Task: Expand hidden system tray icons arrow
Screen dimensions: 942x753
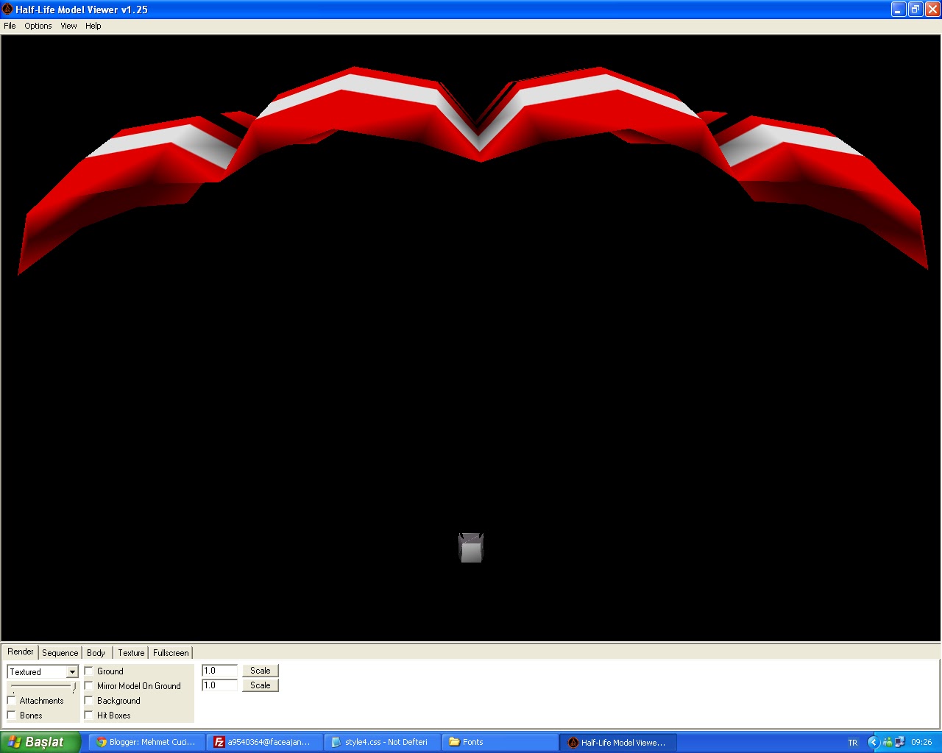Action: 874,742
